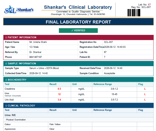The width and height of the screenshot is (156, 131).
Task: Click the mg/dL unit in Creatinine row
Action: click(x=81, y=89)
